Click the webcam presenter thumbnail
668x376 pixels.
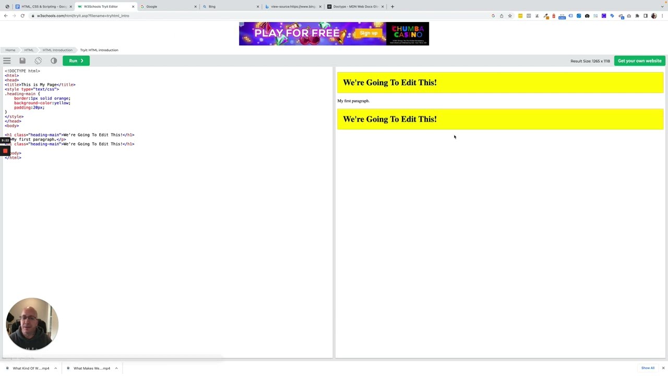coord(32,324)
